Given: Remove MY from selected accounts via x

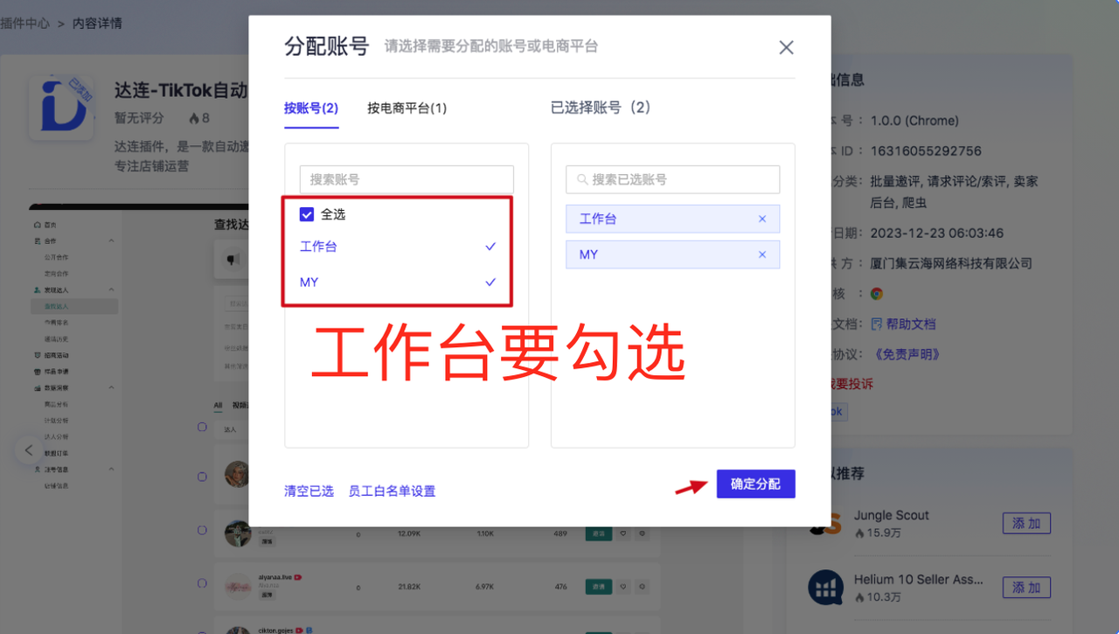Looking at the screenshot, I should coord(762,254).
